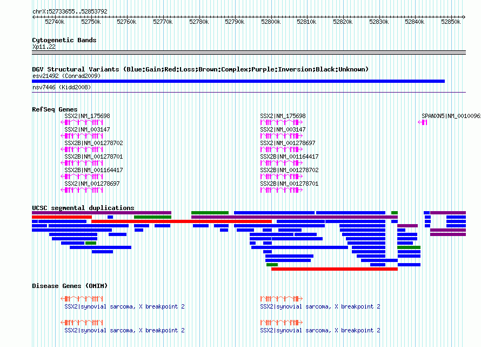Open the UCSC segmental duplications track title
Image resolution: width=481 pixels, height=347 pixels.
click(x=83, y=208)
